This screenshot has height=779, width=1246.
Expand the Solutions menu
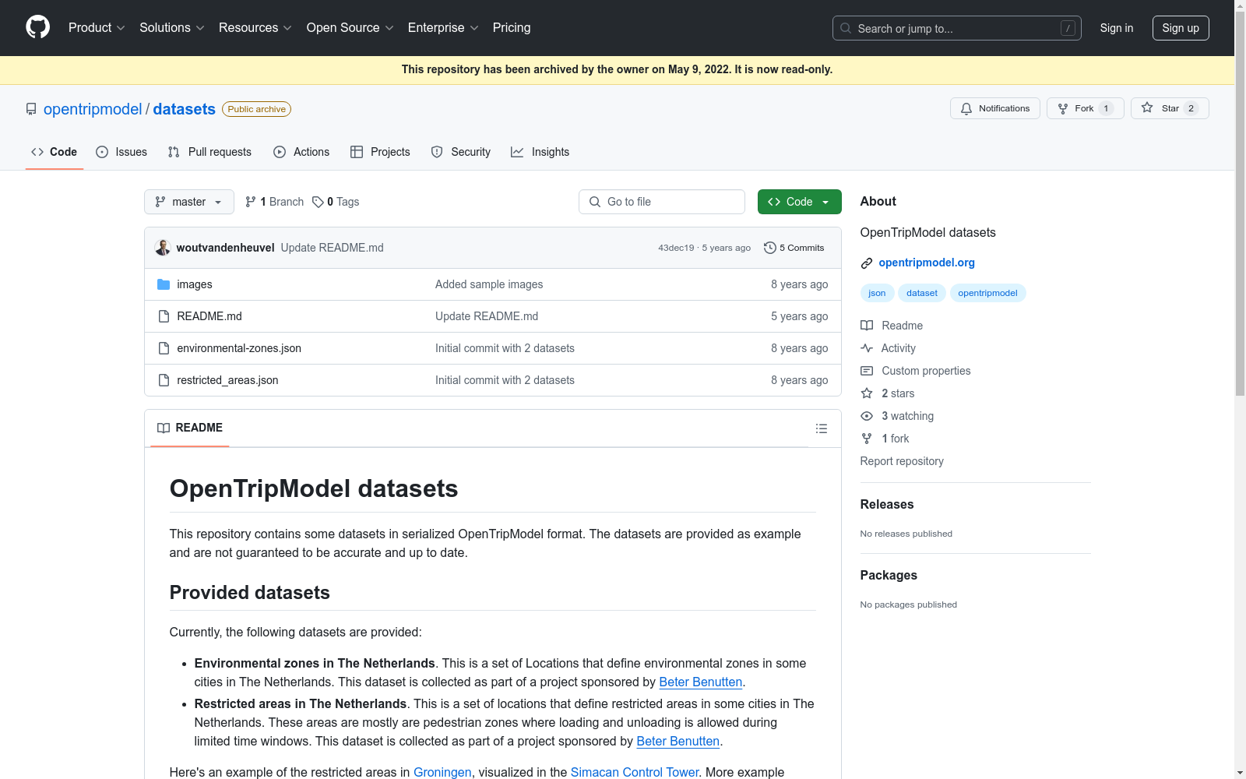tap(172, 27)
